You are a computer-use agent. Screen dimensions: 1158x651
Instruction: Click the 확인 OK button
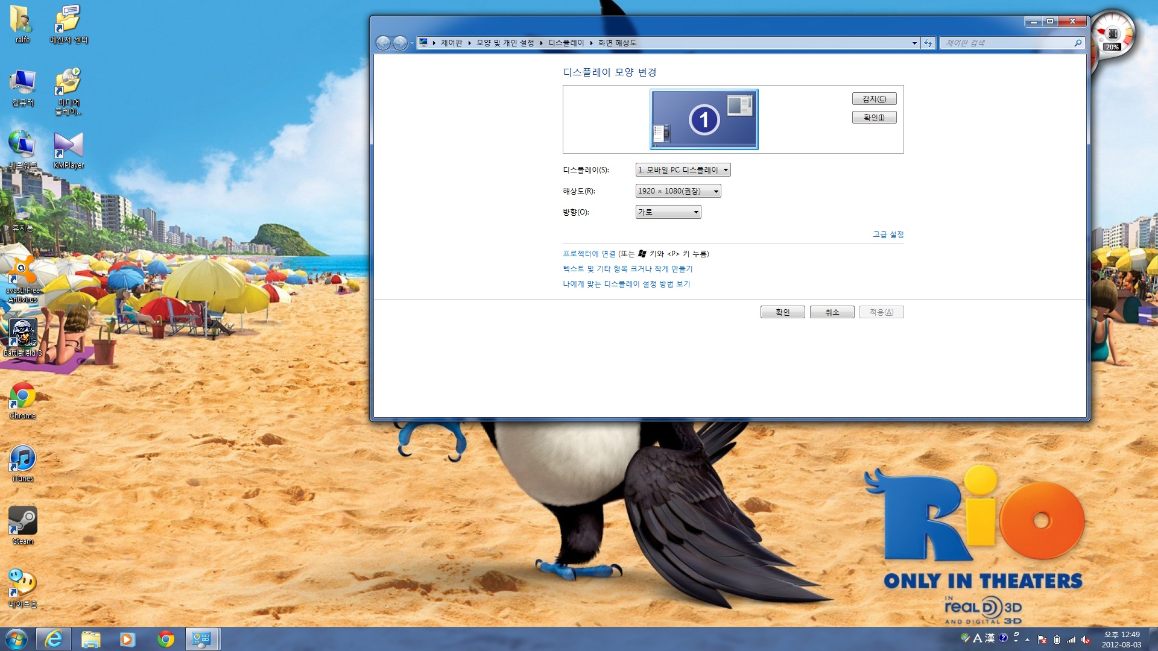[x=782, y=312]
